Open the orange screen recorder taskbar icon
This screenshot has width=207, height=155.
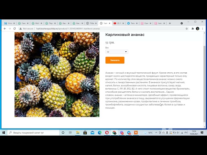tap(136, 132)
